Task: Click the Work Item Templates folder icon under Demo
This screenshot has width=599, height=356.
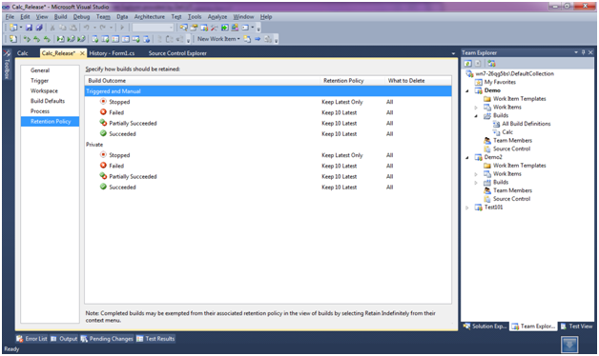Action: [x=487, y=99]
